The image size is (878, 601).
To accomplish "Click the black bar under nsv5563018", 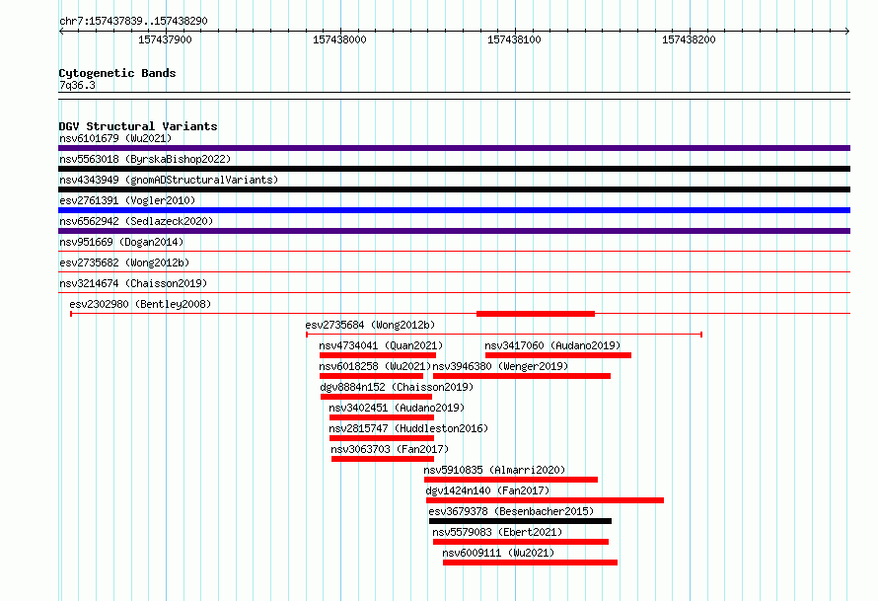I will (454, 169).
